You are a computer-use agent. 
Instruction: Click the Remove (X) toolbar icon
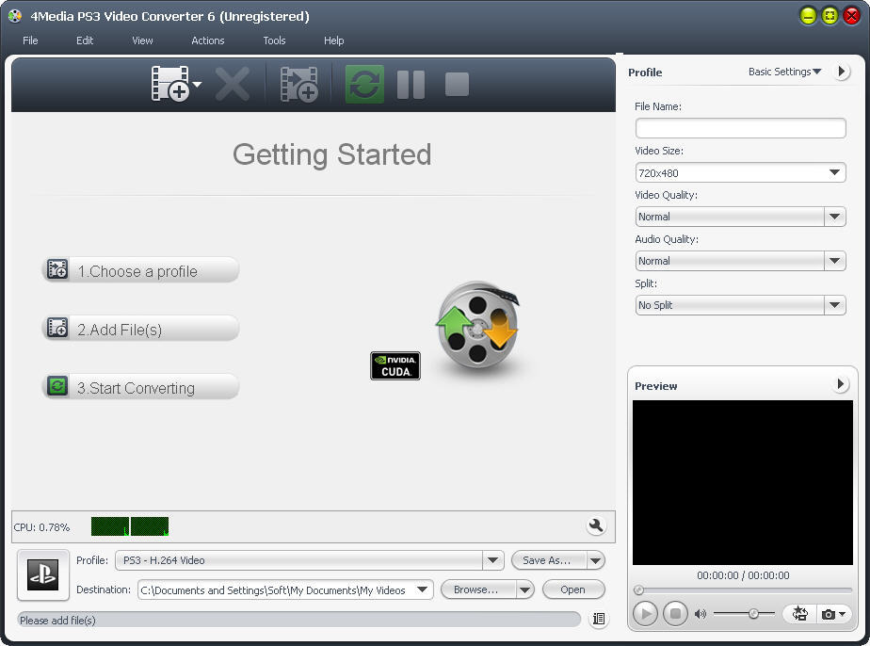coord(232,84)
